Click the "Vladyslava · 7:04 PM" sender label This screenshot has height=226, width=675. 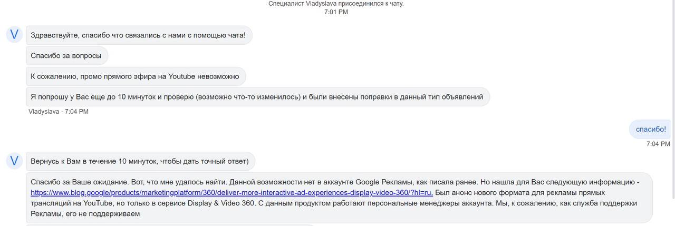pyautogui.click(x=59, y=112)
